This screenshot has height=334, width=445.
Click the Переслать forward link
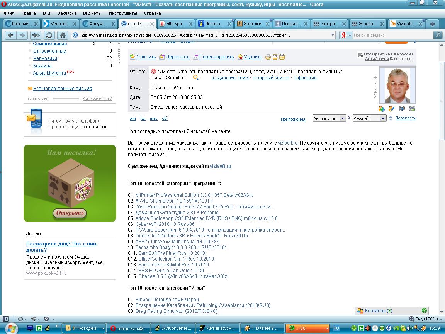pyautogui.click(x=177, y=57)
